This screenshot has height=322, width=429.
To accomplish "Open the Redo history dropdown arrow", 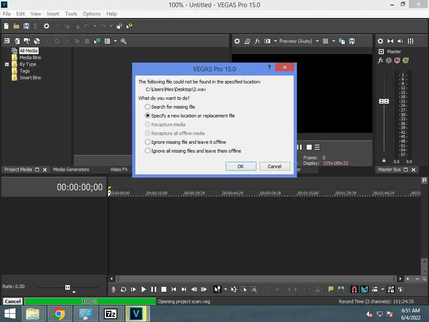I will click(111, 26).
